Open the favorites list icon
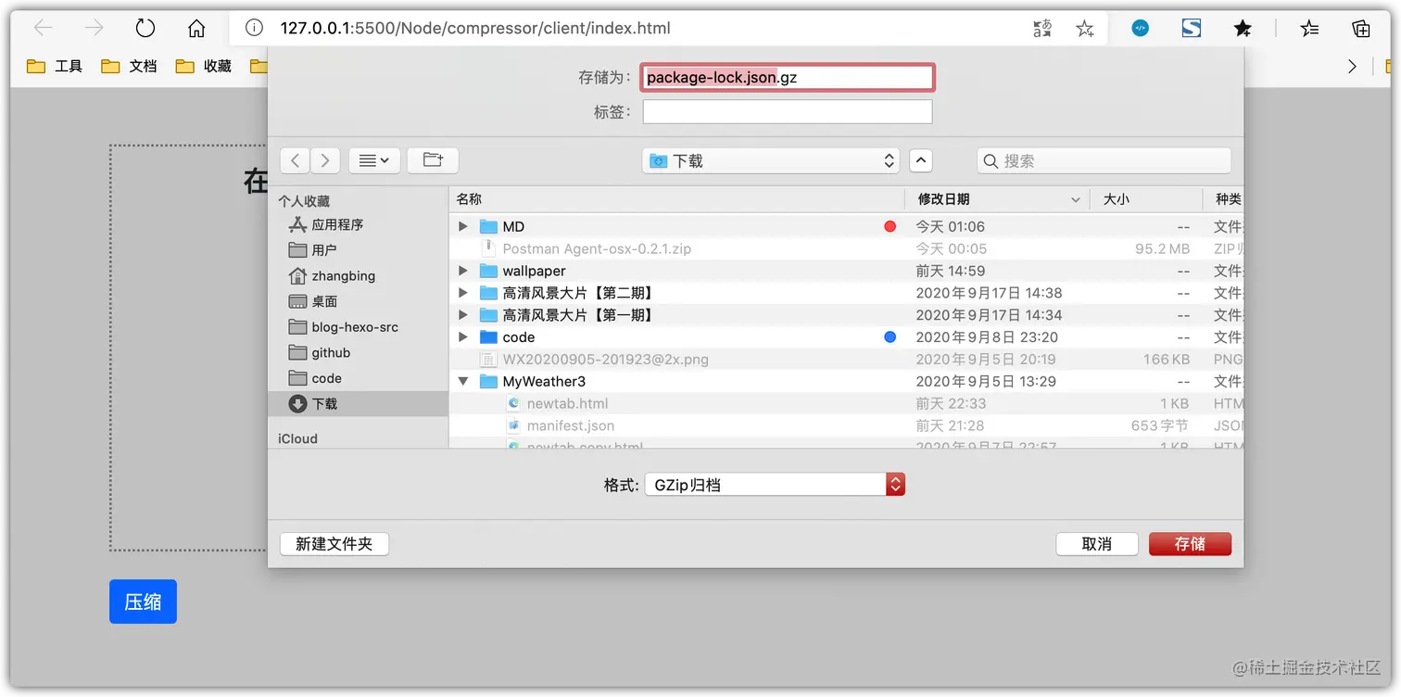 click(1309, 29)
